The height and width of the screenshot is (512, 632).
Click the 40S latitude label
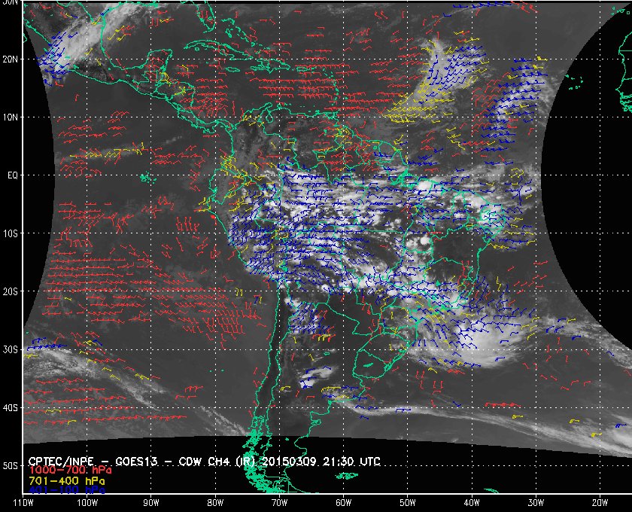10,407
